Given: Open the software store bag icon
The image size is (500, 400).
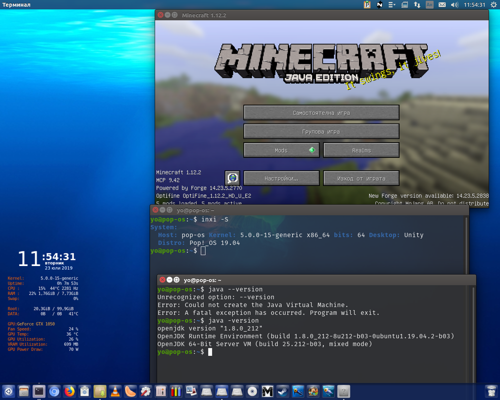Looking at the screenshot, I should coord(85,391).
